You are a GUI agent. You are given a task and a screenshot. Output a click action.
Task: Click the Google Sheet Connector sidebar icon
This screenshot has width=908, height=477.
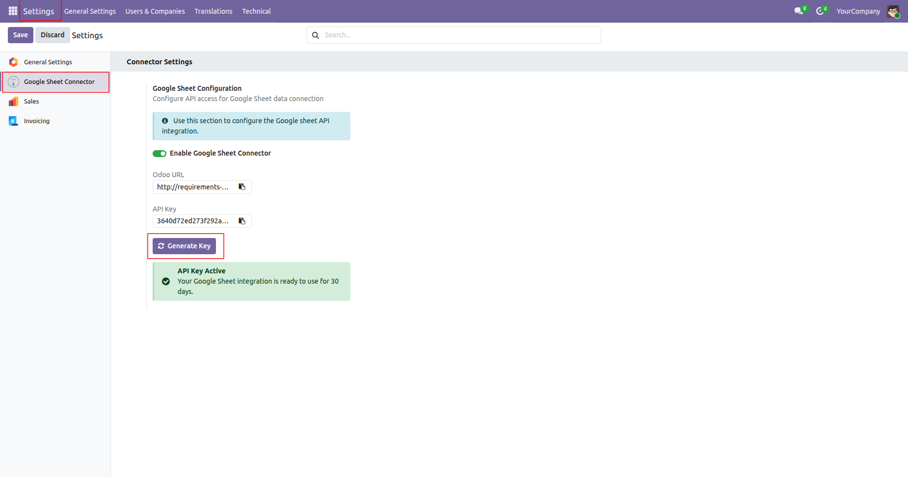pyautogui.click(x=13, y=81)
